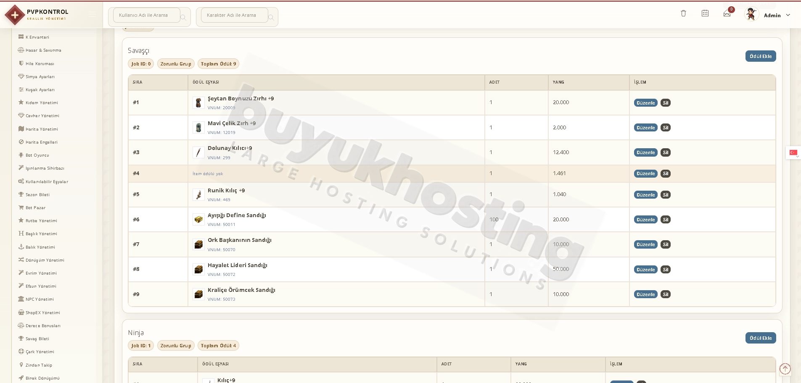Viewport: 801px width, 383px height.
Task: Click Düzenle for Hayalet Lideri Sandığı
Action: (645, 270)
